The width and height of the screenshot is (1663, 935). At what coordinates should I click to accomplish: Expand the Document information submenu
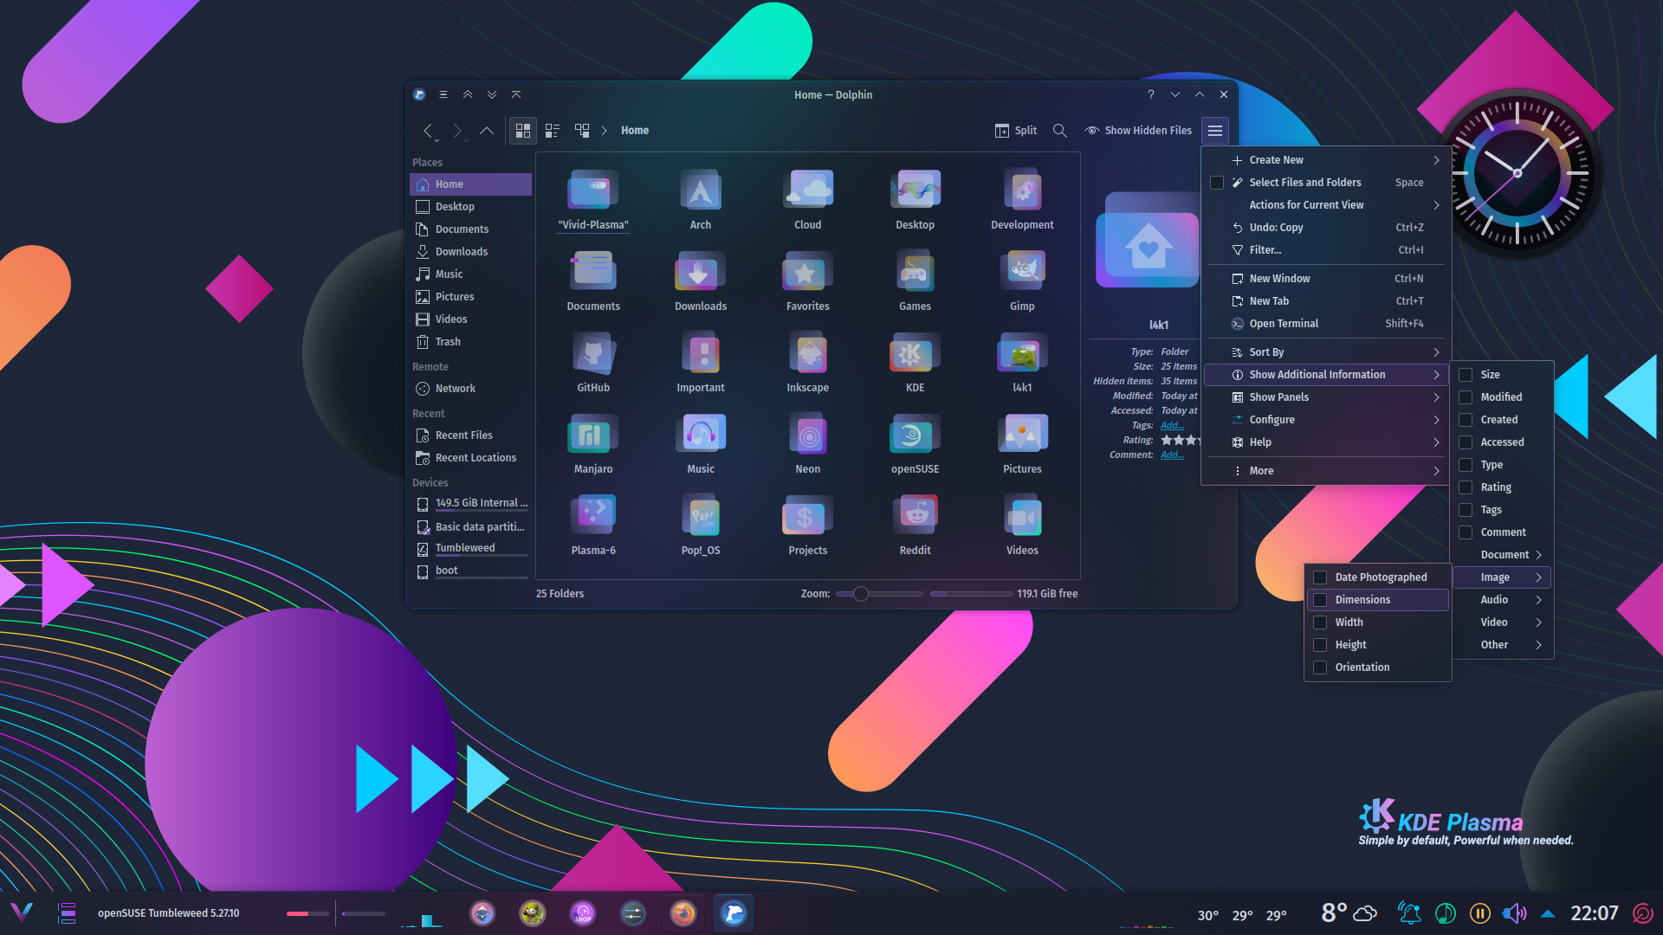coord(1503,555)
